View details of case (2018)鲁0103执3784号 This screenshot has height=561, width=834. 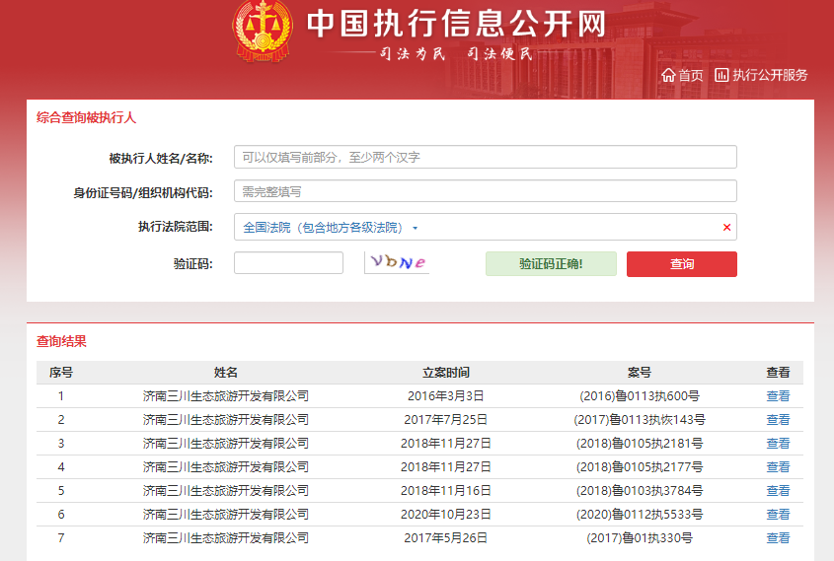[778, 491]
